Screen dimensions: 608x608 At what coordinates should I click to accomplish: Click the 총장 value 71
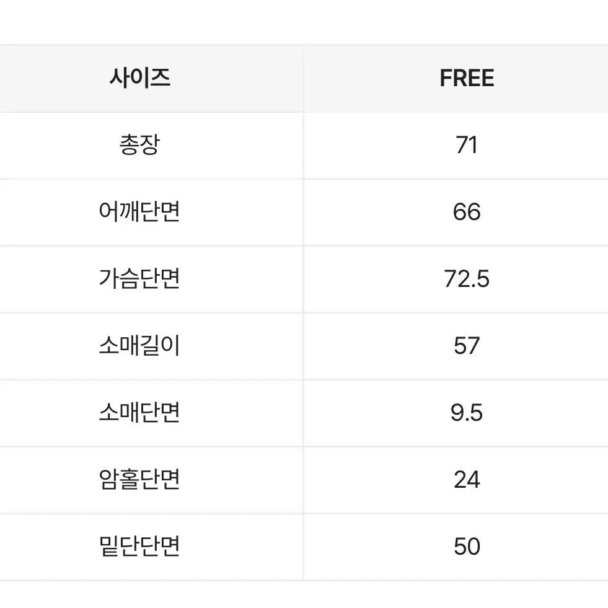coord(467,145)
